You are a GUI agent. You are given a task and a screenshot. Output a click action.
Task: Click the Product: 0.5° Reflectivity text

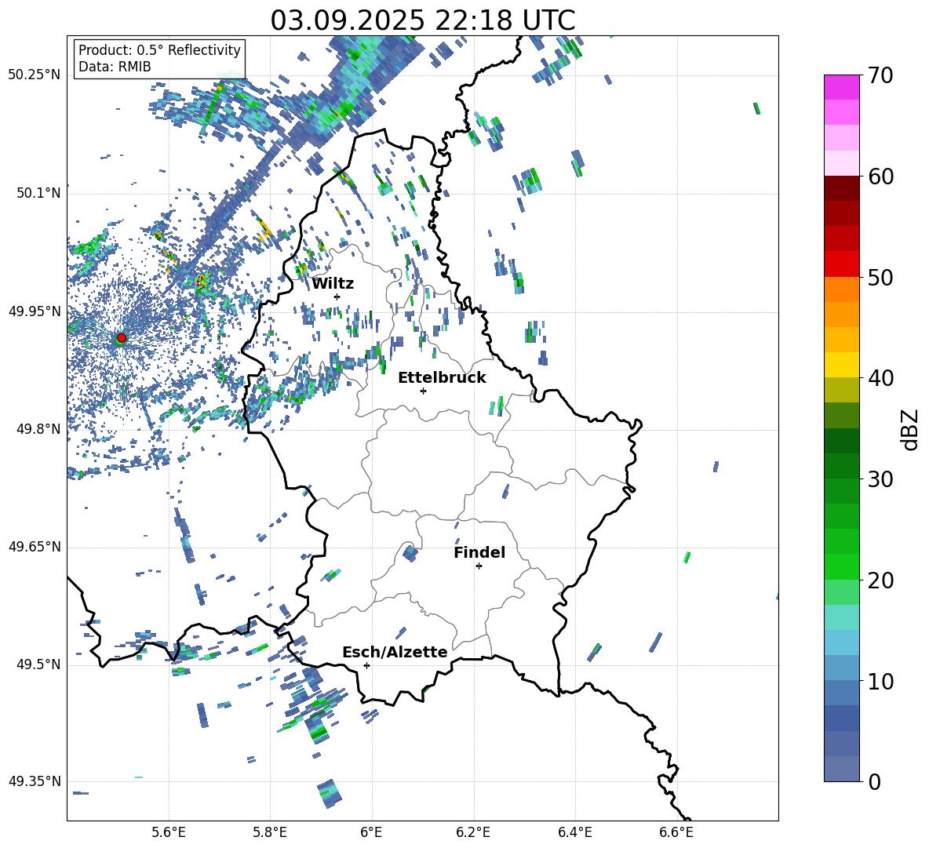pyautogui.click(x=160, y=50)
